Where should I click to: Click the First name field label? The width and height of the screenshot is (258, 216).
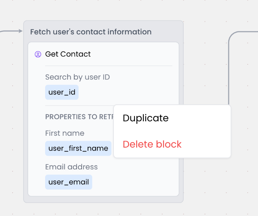tap(65, 133)
